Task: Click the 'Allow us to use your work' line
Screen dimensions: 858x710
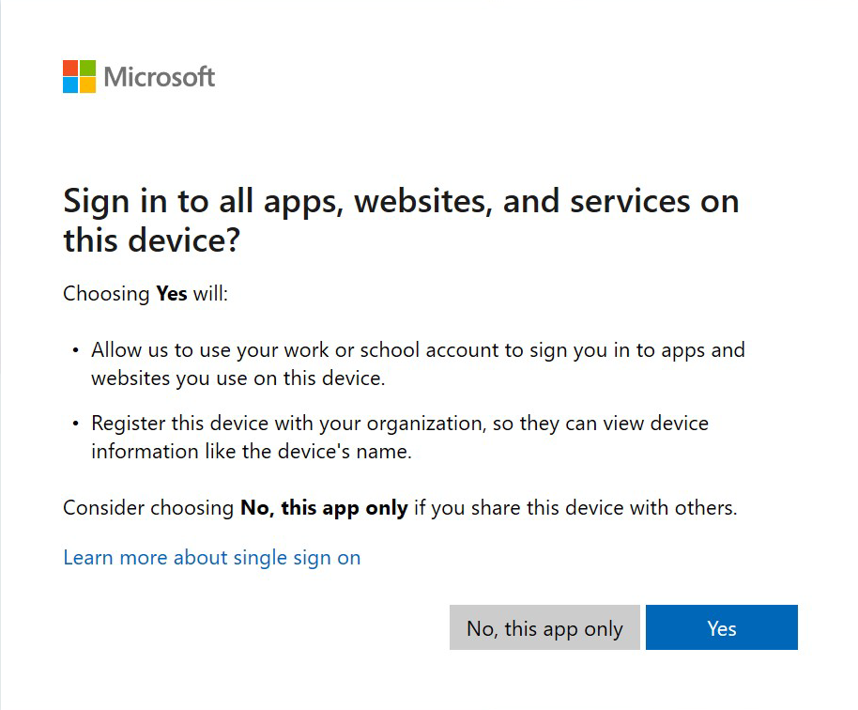Action: (418, 350)
